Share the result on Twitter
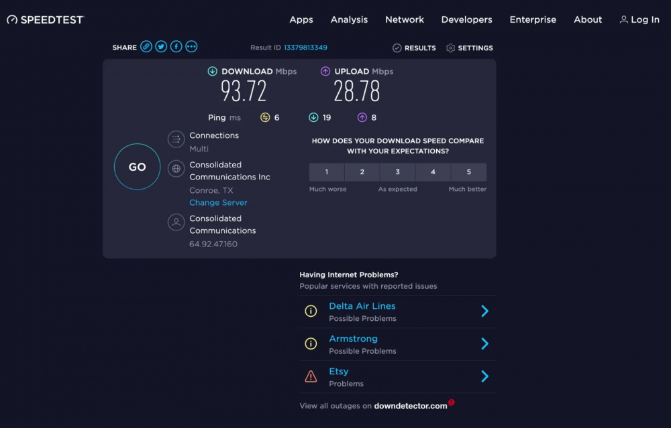The image size is (671, 428). 161,47
